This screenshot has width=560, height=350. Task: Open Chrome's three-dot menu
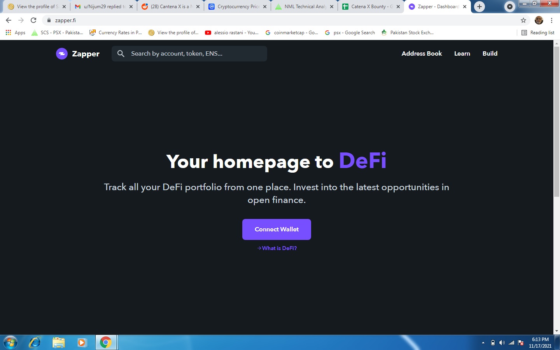coord(551,20)
